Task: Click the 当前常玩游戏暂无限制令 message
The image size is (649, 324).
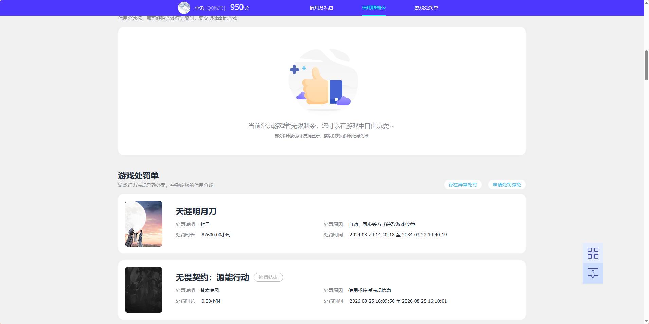Action: [321, 126]
